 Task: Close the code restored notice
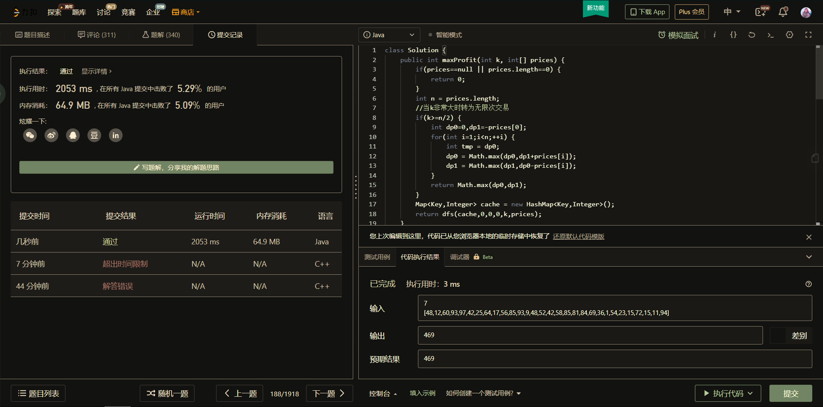[809, 237]
